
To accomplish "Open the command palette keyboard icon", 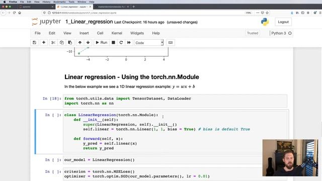I will point(171,42).
